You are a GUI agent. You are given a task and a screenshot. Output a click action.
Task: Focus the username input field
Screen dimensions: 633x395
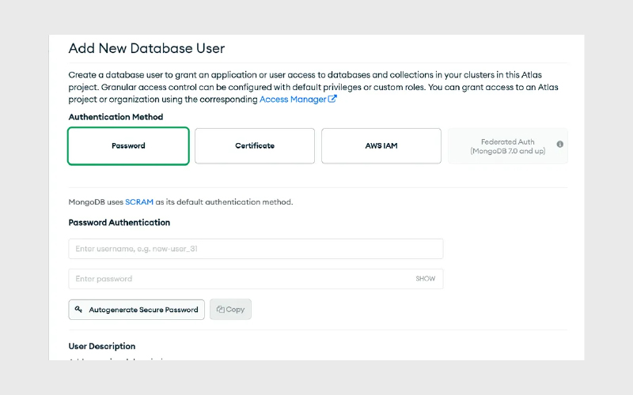256,249
